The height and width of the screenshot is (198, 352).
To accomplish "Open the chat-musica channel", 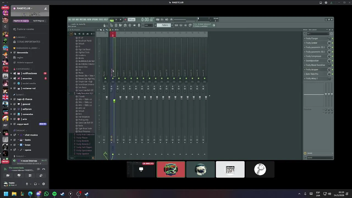I will pyautogui.click(x=30, y=135).
